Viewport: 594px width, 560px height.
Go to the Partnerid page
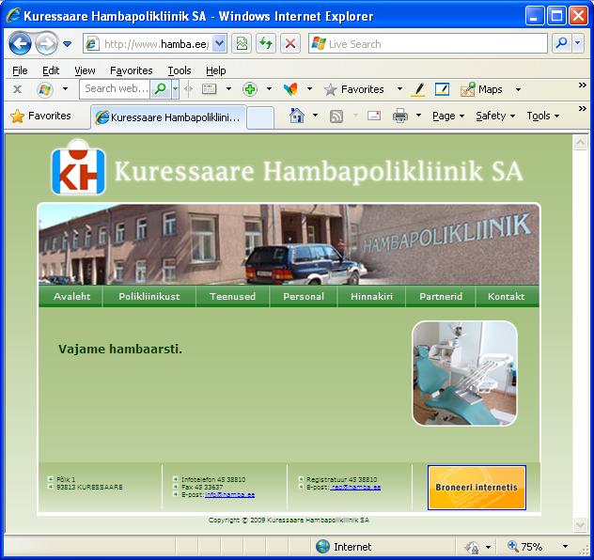[441, 296]
